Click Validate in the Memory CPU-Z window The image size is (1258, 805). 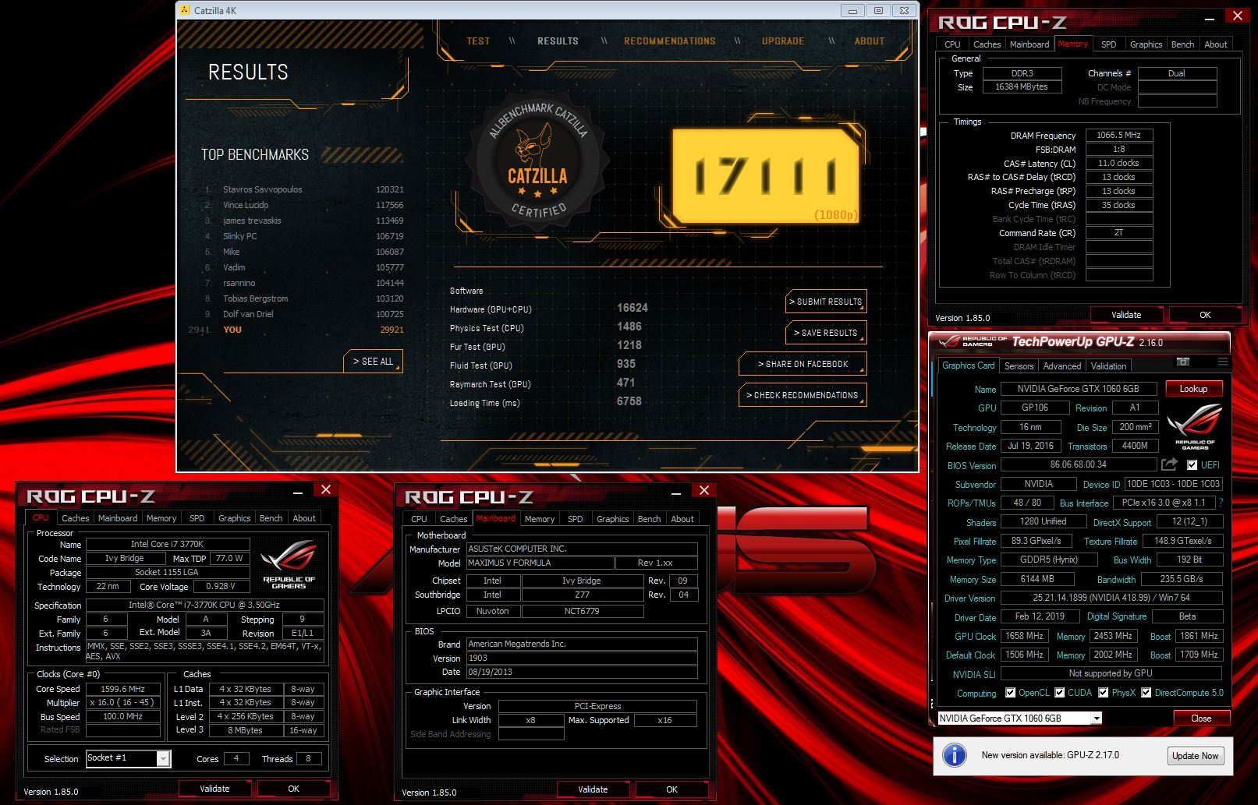(x=1125, y=315)
